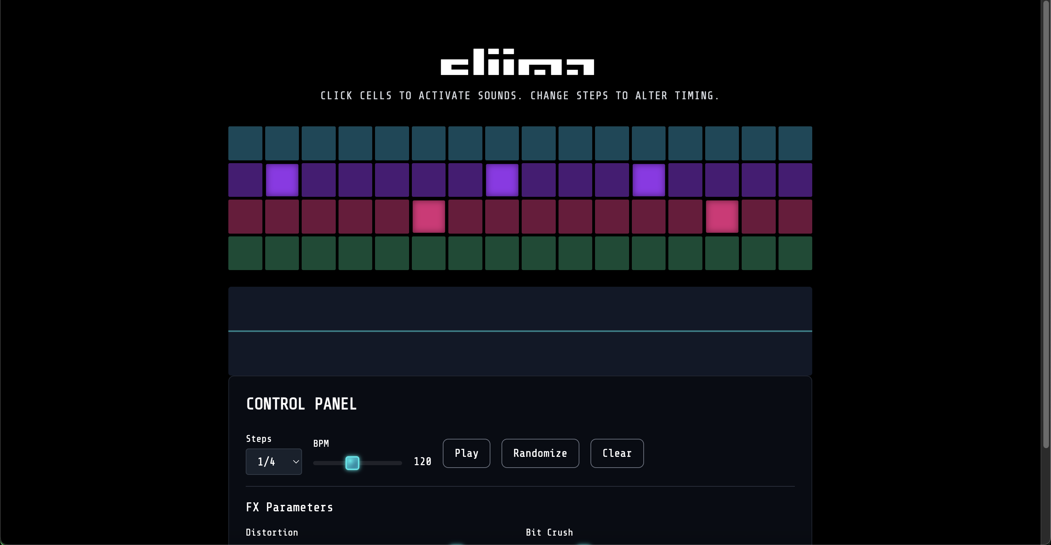Activate the last cell in the teal row
Image resolution: width=1051 pixels, height=545 pixels.
[x=795, y=143]
